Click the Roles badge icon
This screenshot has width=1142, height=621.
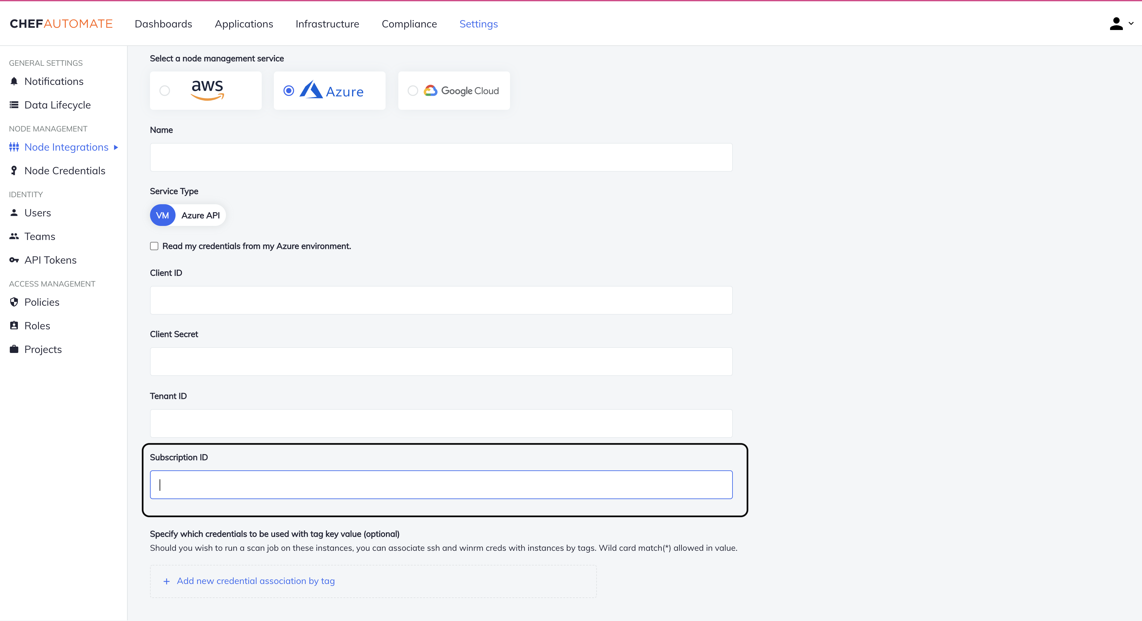(x=14, y=326)
